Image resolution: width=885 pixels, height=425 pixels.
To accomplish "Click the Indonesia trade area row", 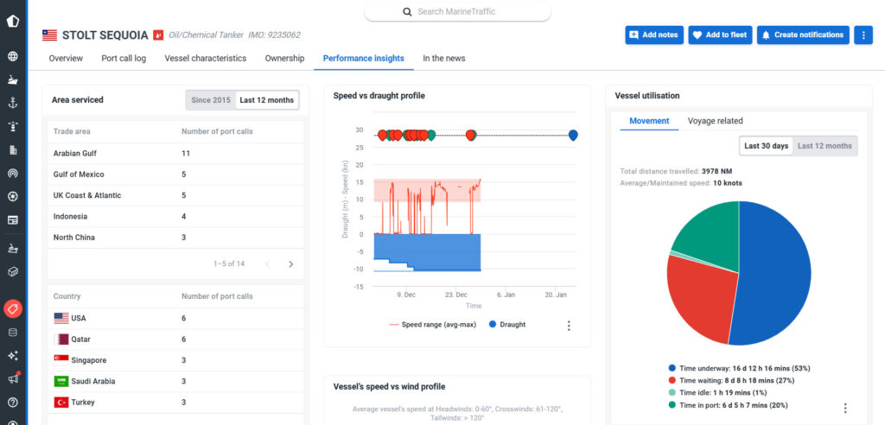I will [175, 216].
